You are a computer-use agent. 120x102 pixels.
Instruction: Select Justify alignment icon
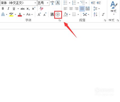point(82,9)
